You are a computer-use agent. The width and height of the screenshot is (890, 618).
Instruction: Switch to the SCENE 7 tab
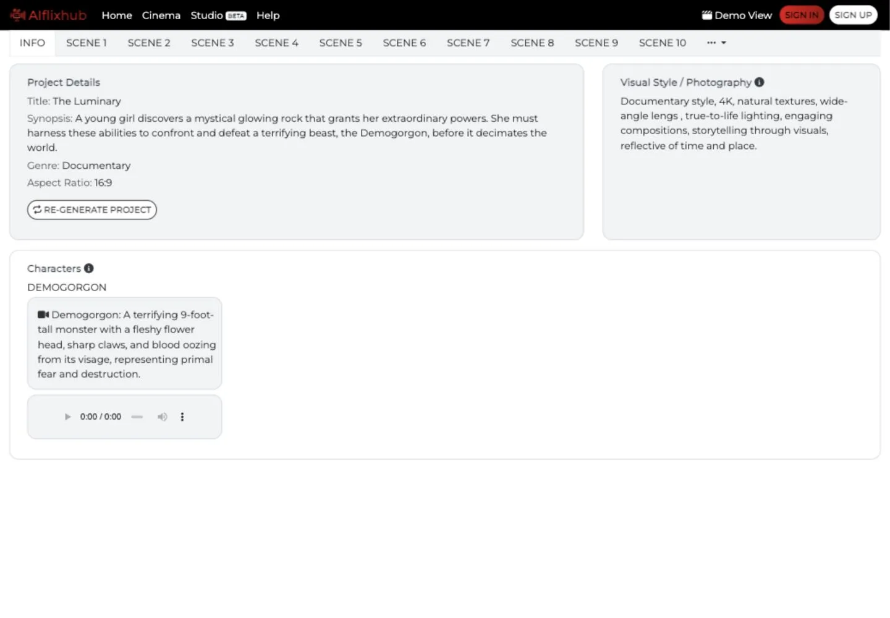coord(468,43)
